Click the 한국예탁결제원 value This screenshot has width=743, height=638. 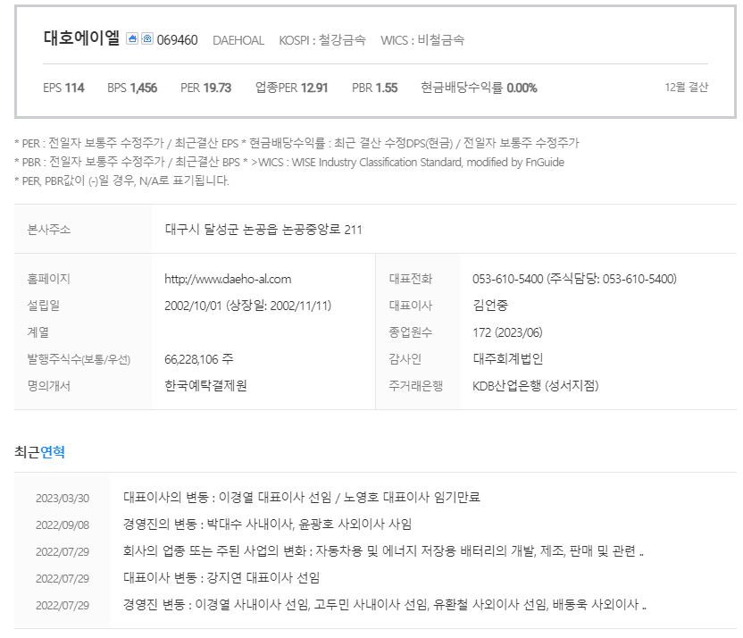click(x=205, y=386)
